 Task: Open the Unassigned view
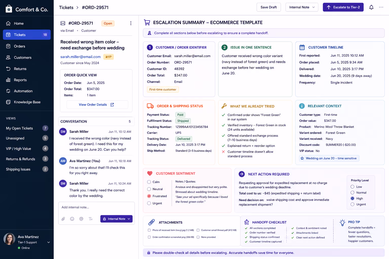coord(27,138)
